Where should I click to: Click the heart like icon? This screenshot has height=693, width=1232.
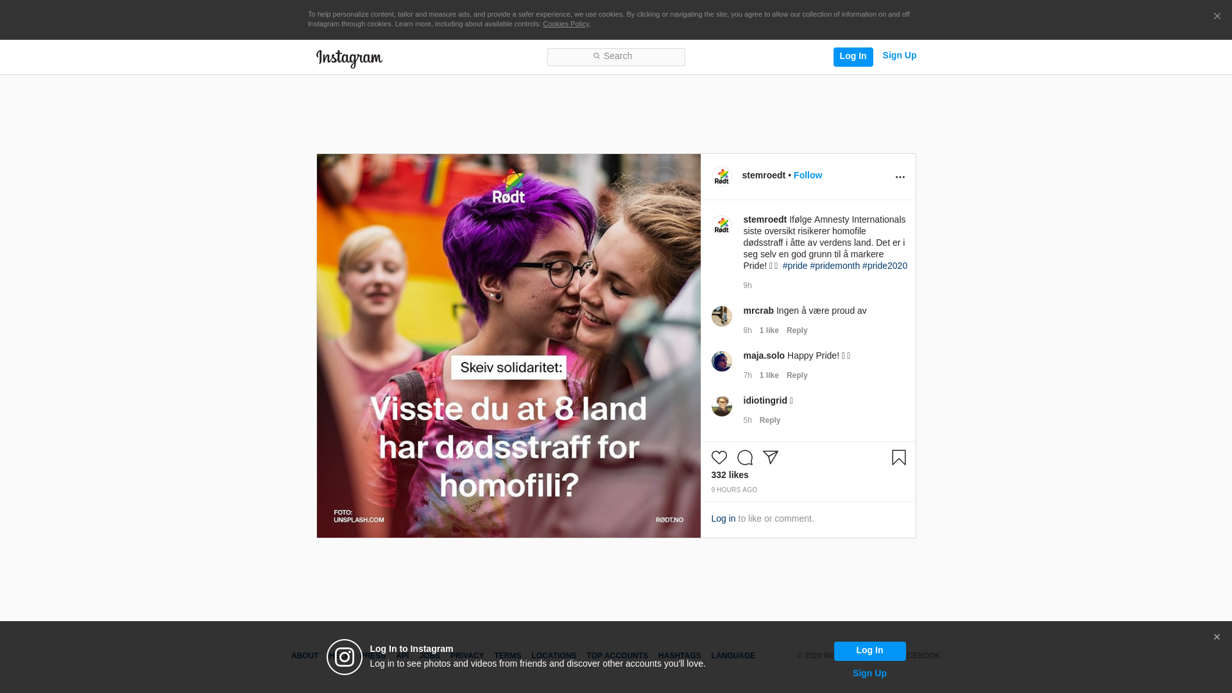(719, 458)
